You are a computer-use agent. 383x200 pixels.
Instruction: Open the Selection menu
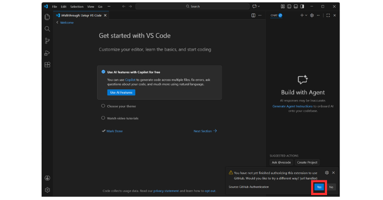[77, 7]
